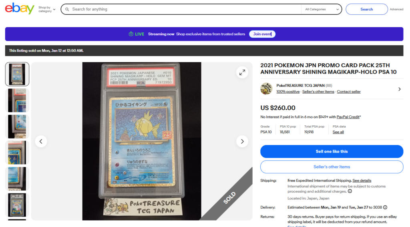Show next image with right arrow

pos(242,141)
